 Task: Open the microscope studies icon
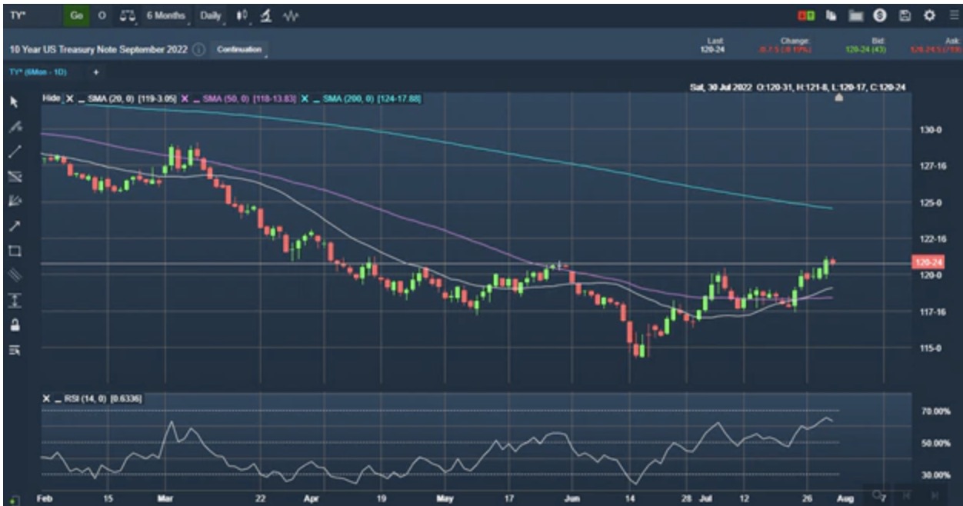(265, 15)
